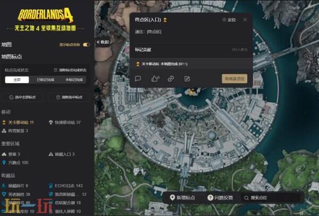Toggle 关卡移动站 11 marker category
The image size is (319, 216).
coord(18,122)
